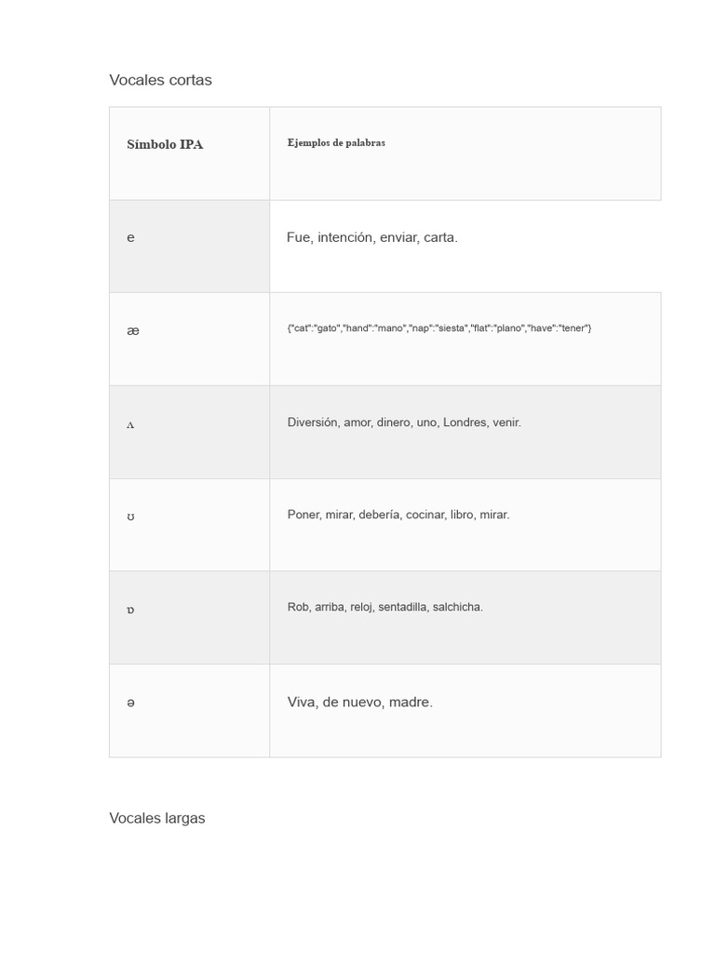Screen dimensions: 715x953
Task: Click the "Vocales cortas" heading
Action: click(160, 80)
